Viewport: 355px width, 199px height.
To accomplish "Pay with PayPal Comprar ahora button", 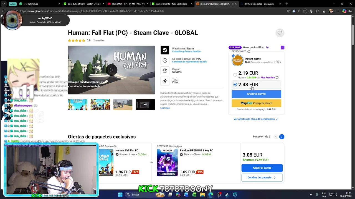I will (256, 103).
